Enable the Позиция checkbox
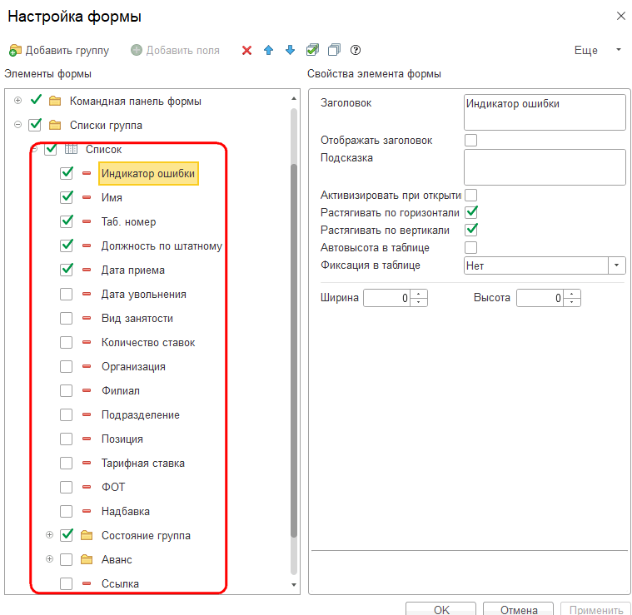 click(x=66, y=439)
